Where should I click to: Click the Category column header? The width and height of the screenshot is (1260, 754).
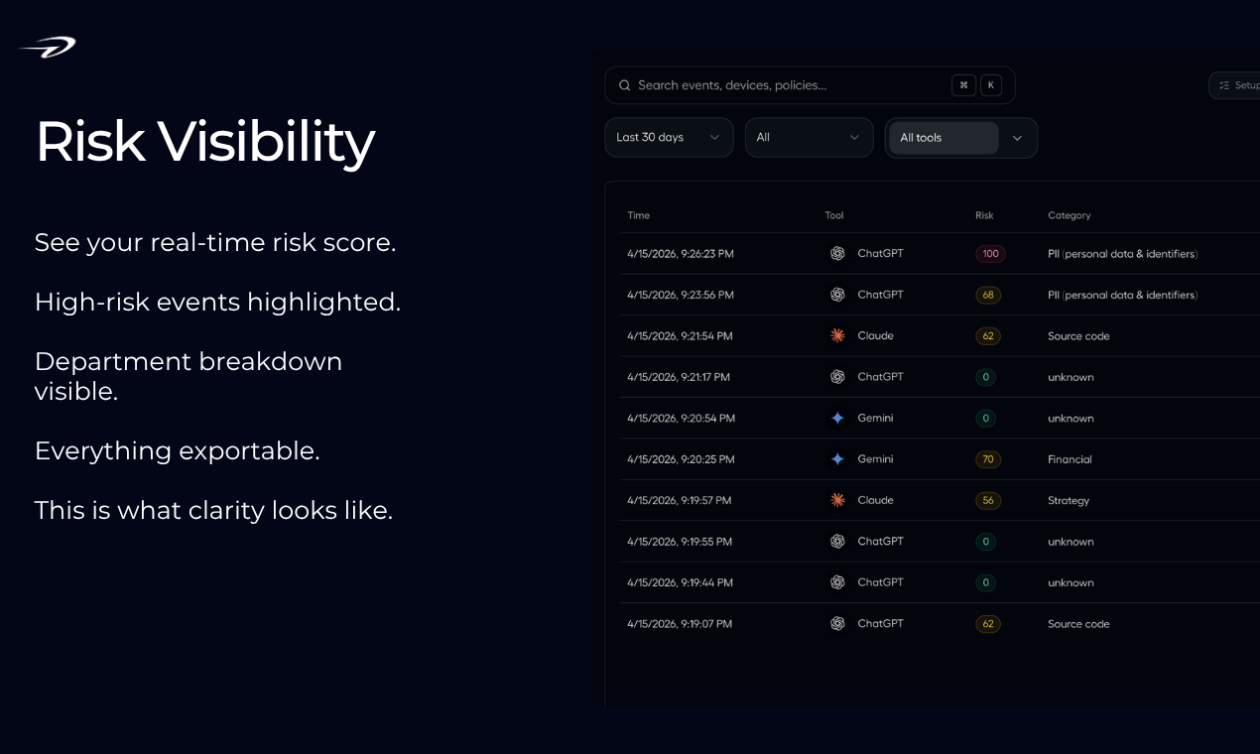coord(1069,215)
